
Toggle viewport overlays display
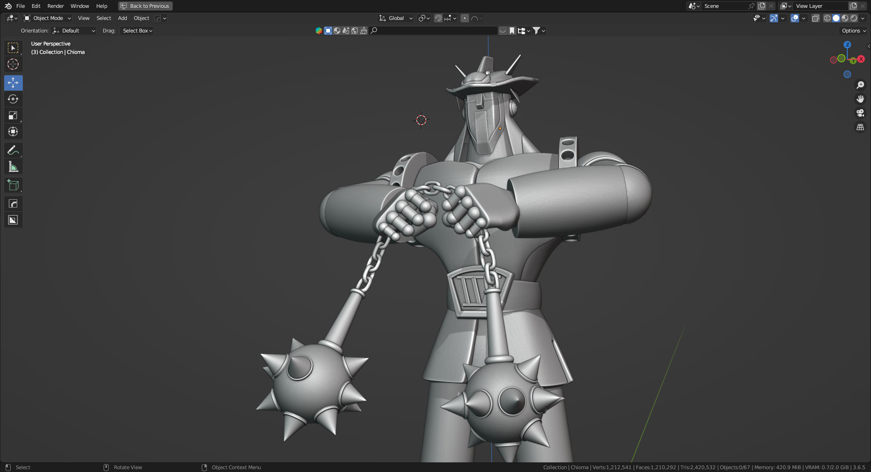pyautogui.click(x=795, y=18)
